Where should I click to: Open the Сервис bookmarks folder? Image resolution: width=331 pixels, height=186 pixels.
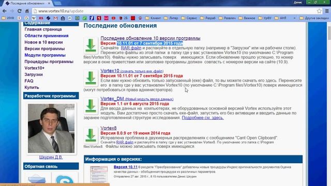[x=189, y=18]
